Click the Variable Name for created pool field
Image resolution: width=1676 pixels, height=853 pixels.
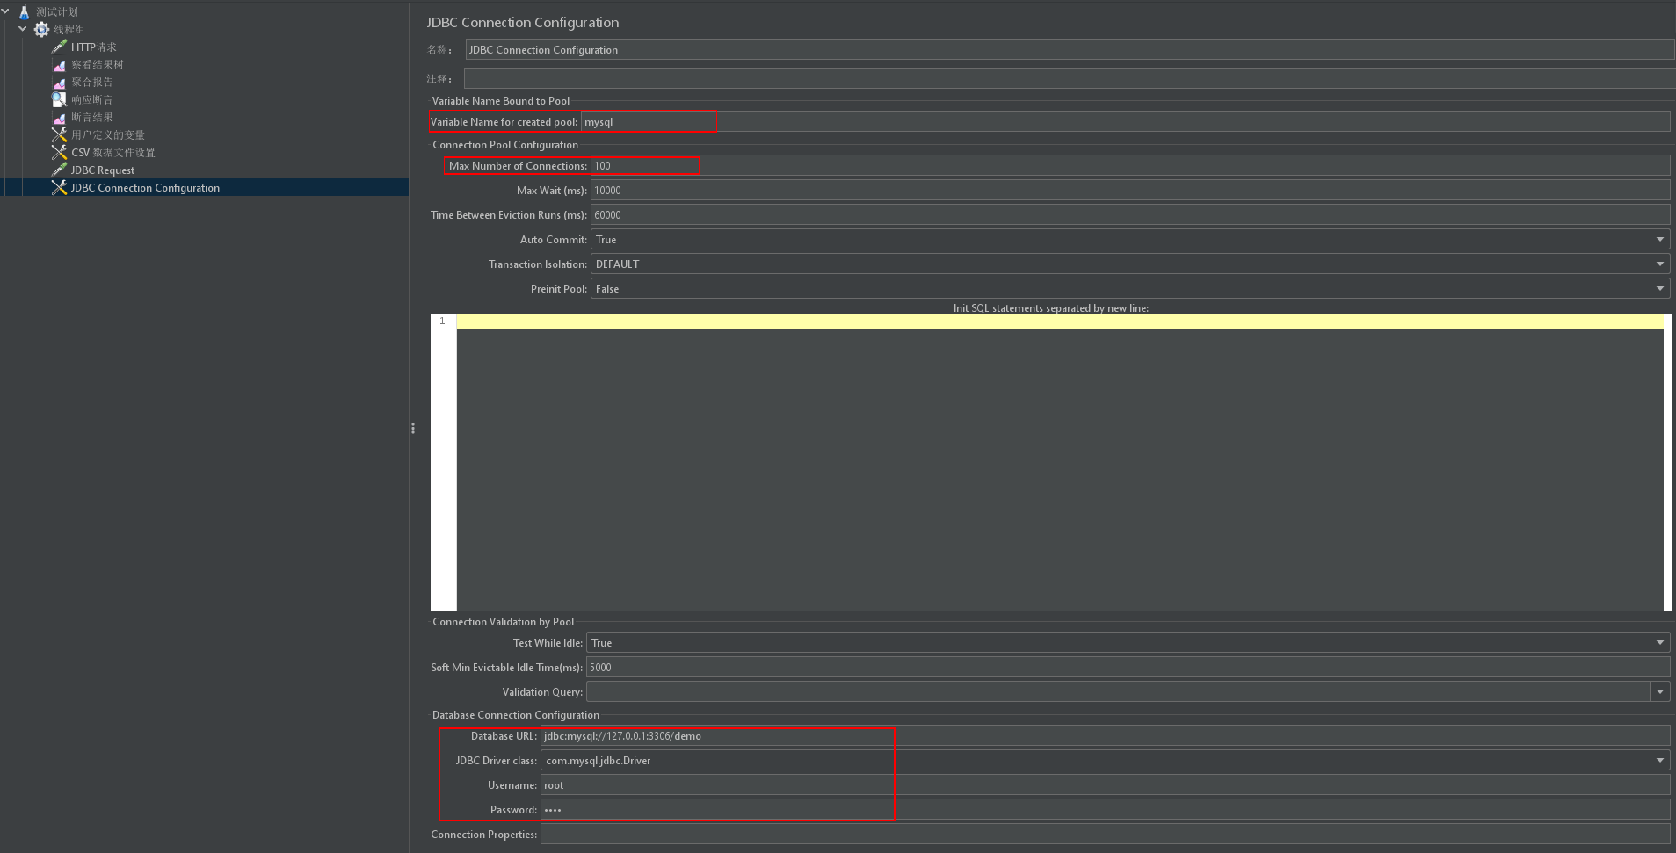point(1125,122)
